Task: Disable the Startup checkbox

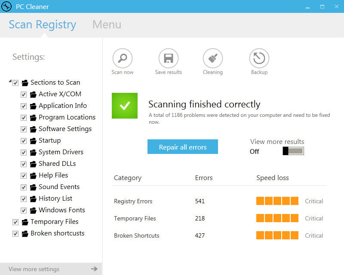Action: coord(24,141)
